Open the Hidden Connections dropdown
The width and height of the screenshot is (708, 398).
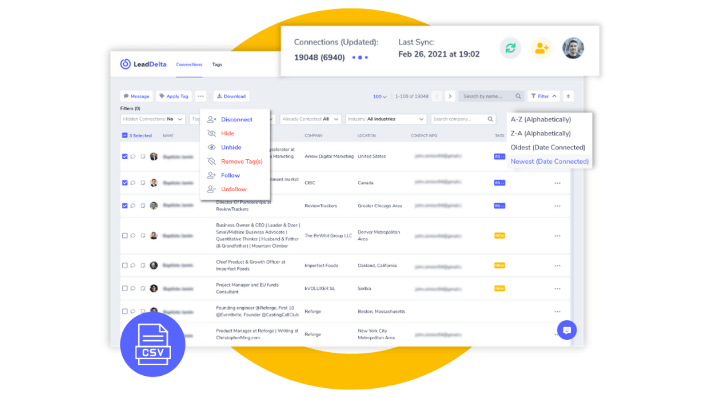pos(153,119)
